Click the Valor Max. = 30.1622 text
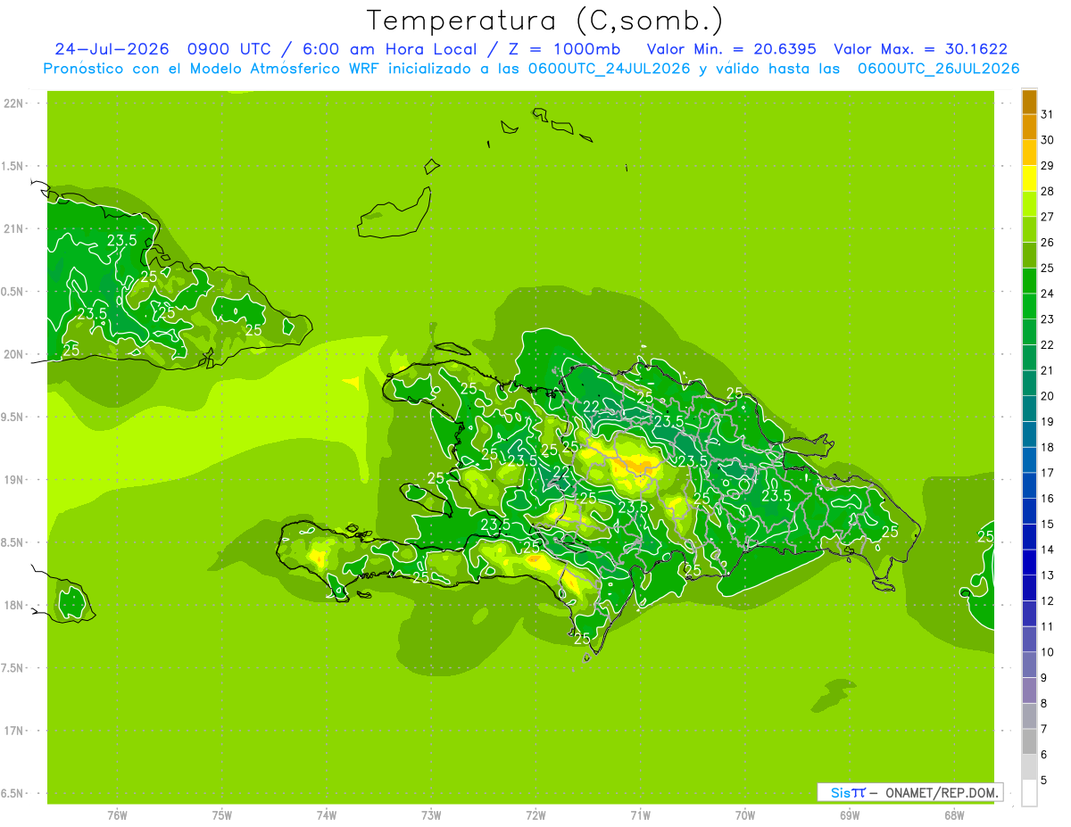1071x827 pixels. pyautogui.click(x=920, y=49)
